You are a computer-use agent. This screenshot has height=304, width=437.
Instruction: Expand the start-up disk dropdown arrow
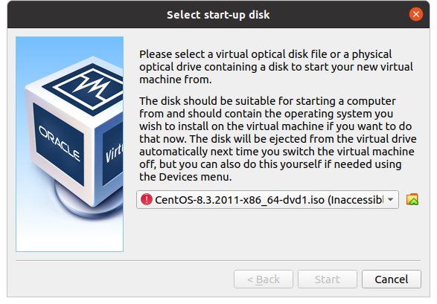390,199
